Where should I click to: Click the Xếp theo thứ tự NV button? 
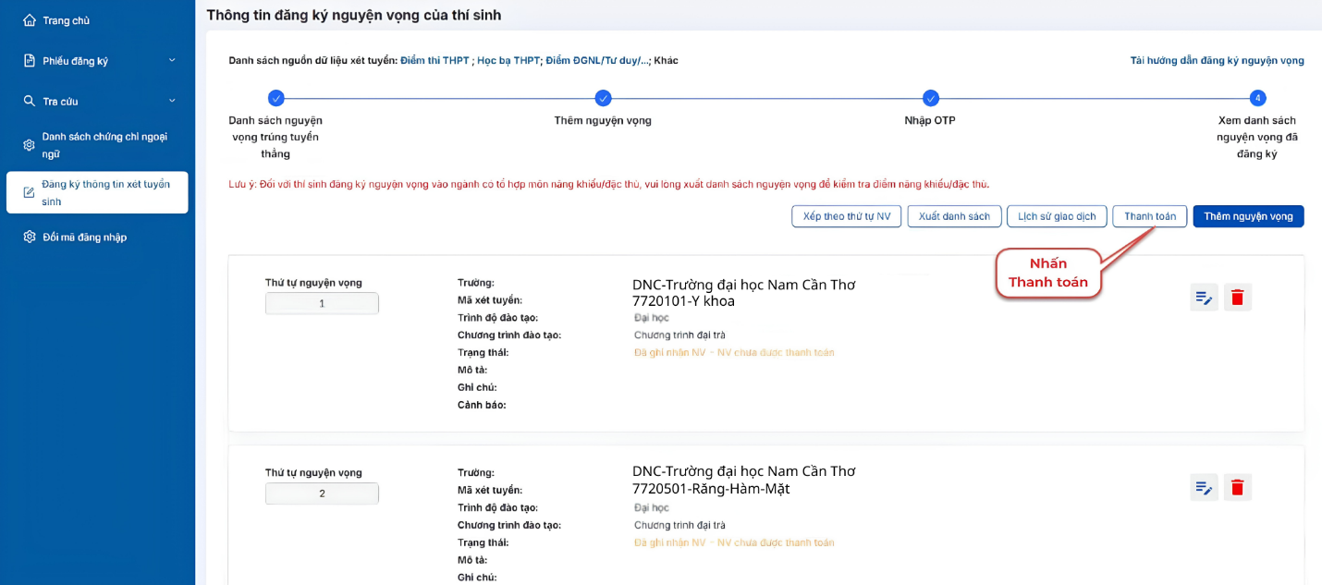click(846, 216)
